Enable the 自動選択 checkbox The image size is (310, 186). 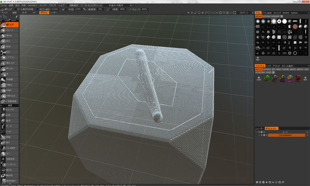[68, 5]
